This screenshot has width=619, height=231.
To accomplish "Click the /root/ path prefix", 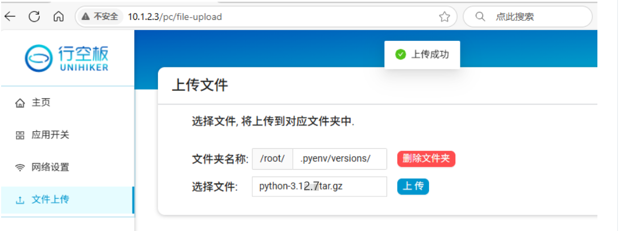I will point(272,159).
